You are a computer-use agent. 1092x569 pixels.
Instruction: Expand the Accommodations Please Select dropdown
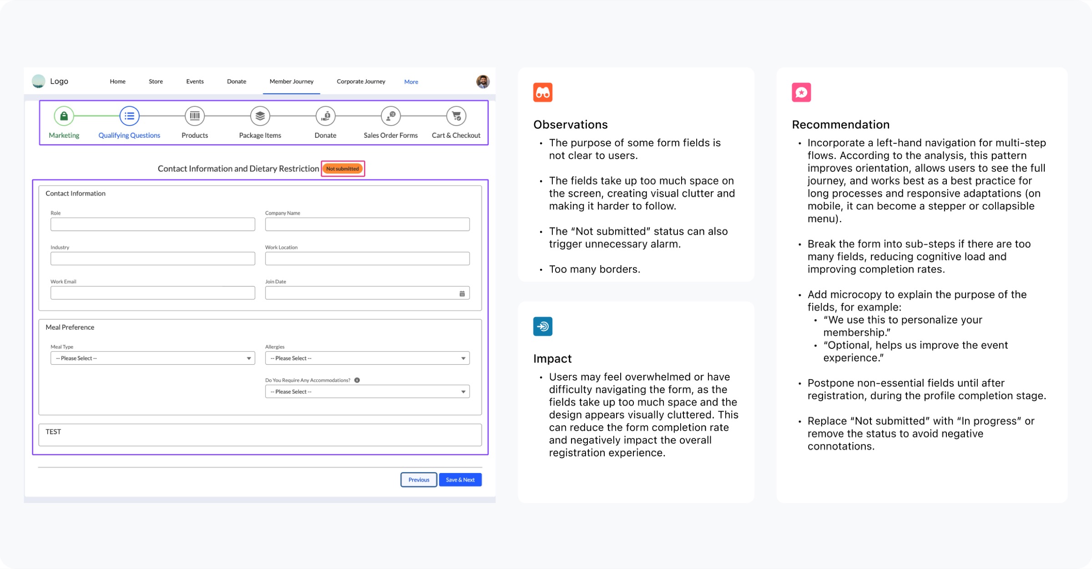(367, 392)
